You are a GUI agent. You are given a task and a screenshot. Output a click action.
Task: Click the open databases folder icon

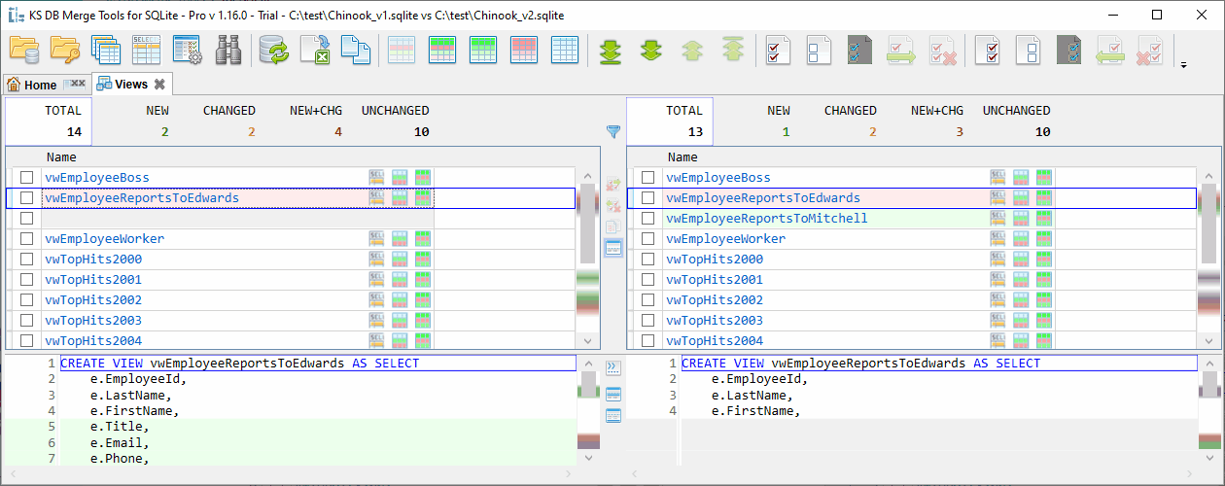coord(24,50)
